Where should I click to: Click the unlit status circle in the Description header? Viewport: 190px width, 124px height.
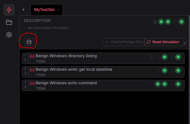(175, 22)
